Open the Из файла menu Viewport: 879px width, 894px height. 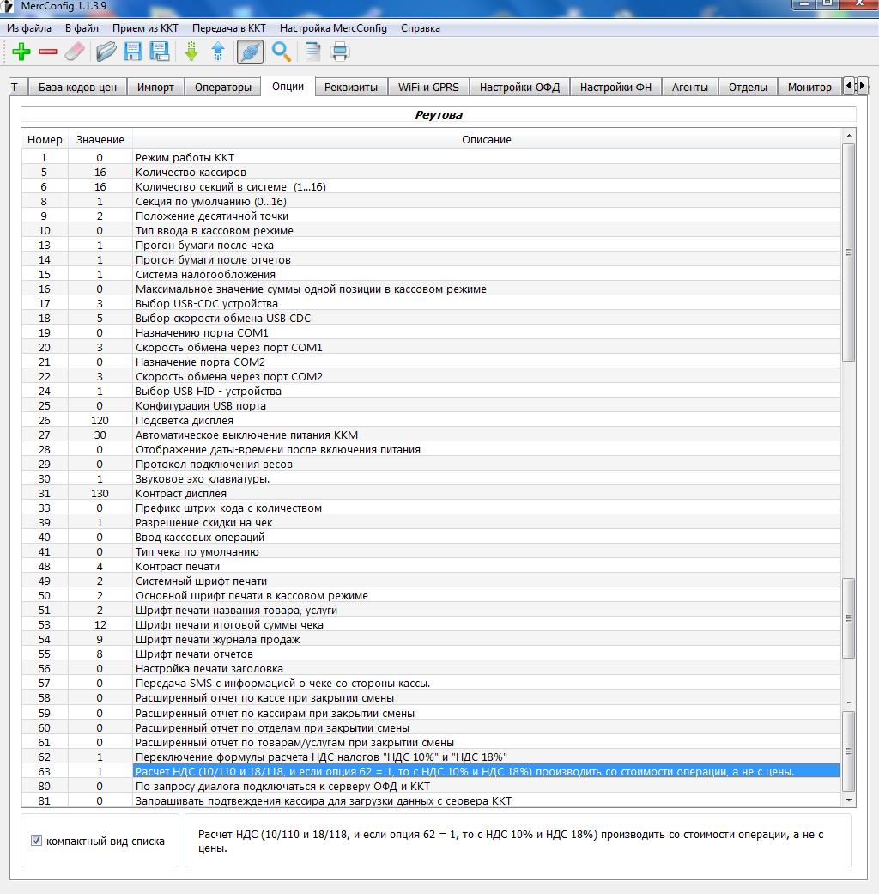pyautogui.click(x=29, y=28)
